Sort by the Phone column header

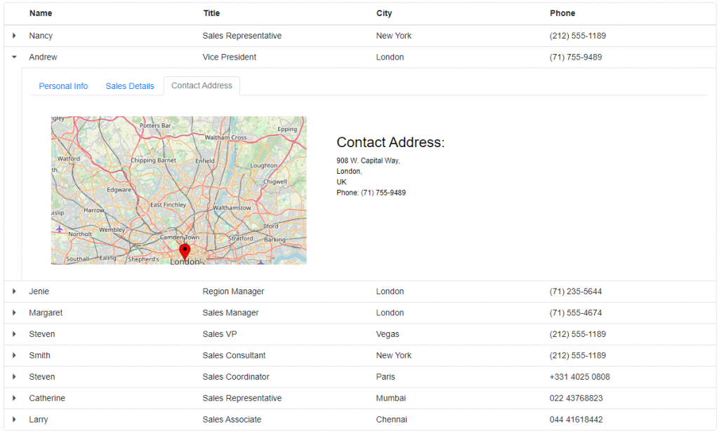pos(562,13)
